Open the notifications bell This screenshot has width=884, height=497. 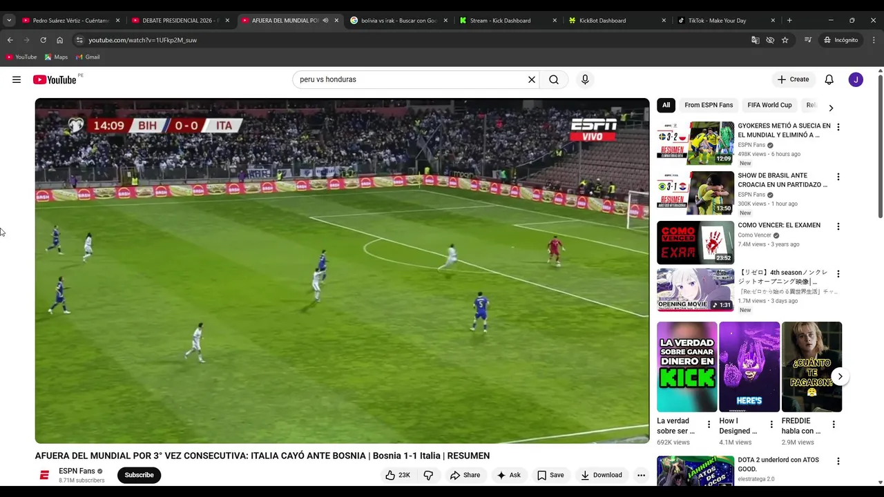pos(829,79)
